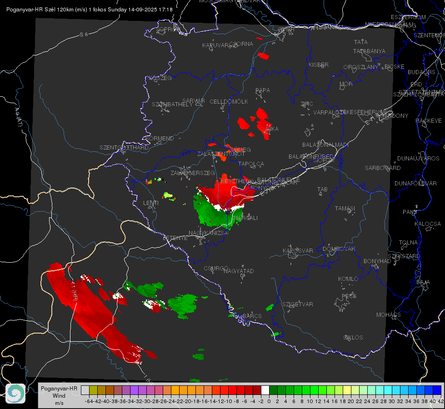Click the KALOCSA city label
445x409 pixels.
[x=428, y=224]
